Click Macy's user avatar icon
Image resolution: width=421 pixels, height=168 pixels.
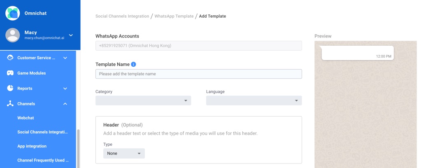tap(13, 35)
